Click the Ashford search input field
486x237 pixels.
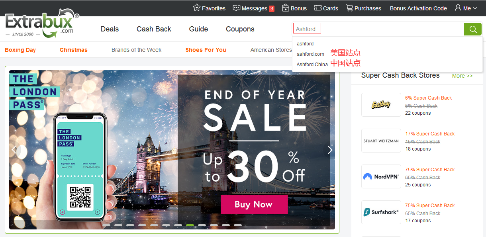tap(378, 29)
